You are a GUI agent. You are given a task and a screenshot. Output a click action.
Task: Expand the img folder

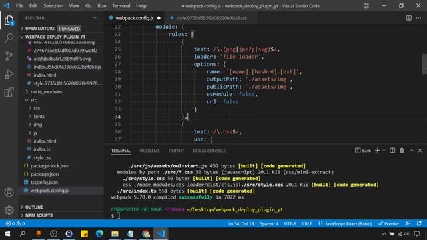(38, 125)
